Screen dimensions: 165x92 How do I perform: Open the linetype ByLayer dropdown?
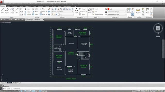[x=117, y=15]
